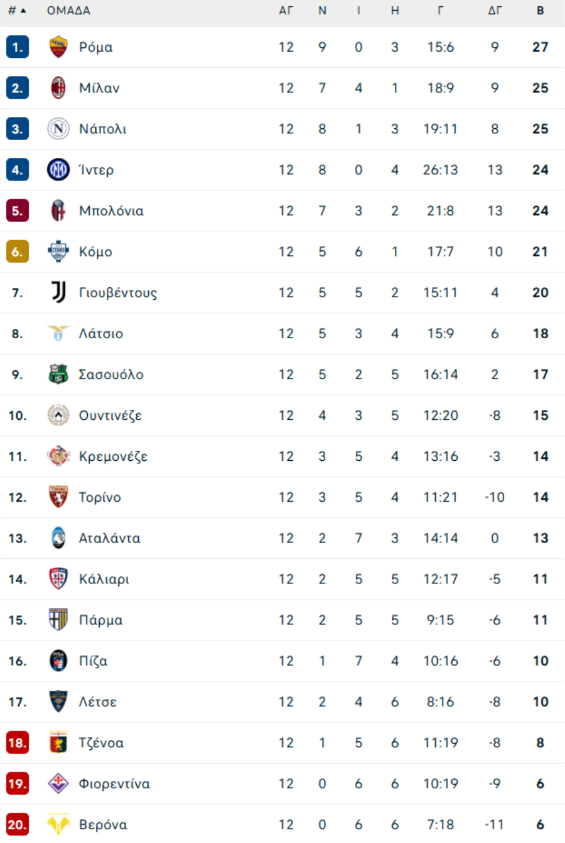
Task: Click the Parma striped shield icon
Action: pos(58,620)
